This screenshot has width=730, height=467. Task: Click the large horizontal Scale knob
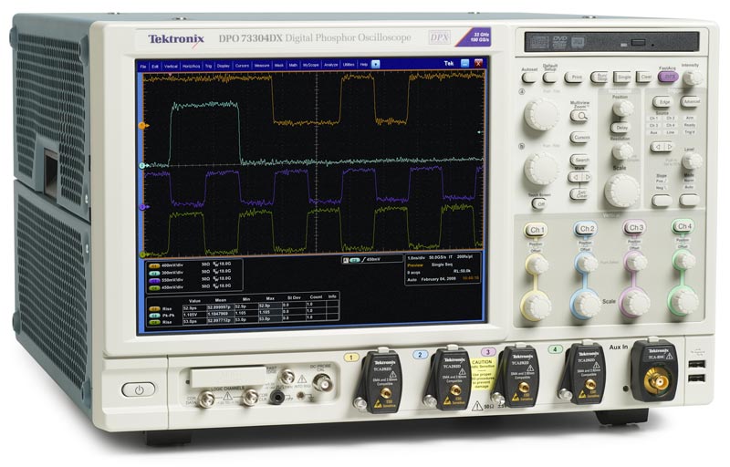click(621, 189)
